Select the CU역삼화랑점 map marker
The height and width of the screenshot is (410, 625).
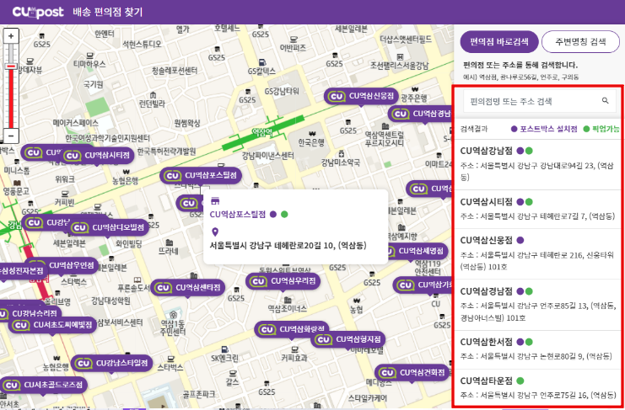[292, 329]
